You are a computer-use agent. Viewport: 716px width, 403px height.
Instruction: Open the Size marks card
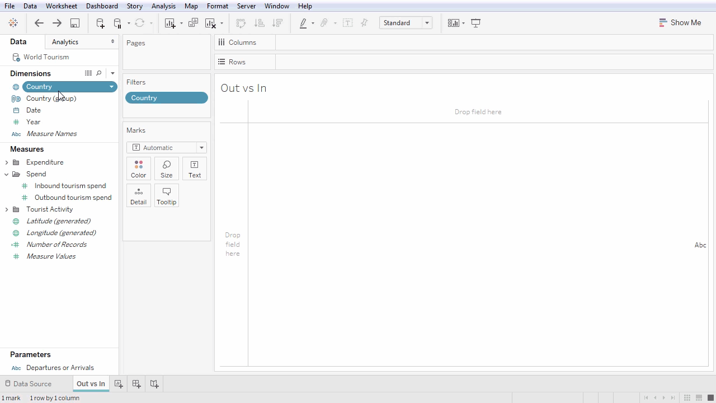coord(167,168)
